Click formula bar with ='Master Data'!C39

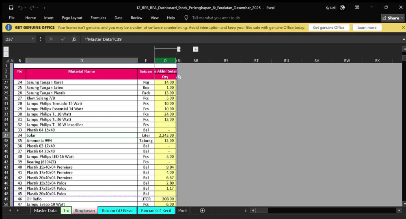pos(241,39)
